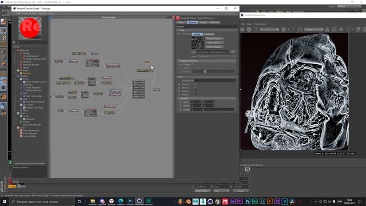This screenshot has width=366, height=206.
Task: Switch to the General tab
Action: [192, 22]
